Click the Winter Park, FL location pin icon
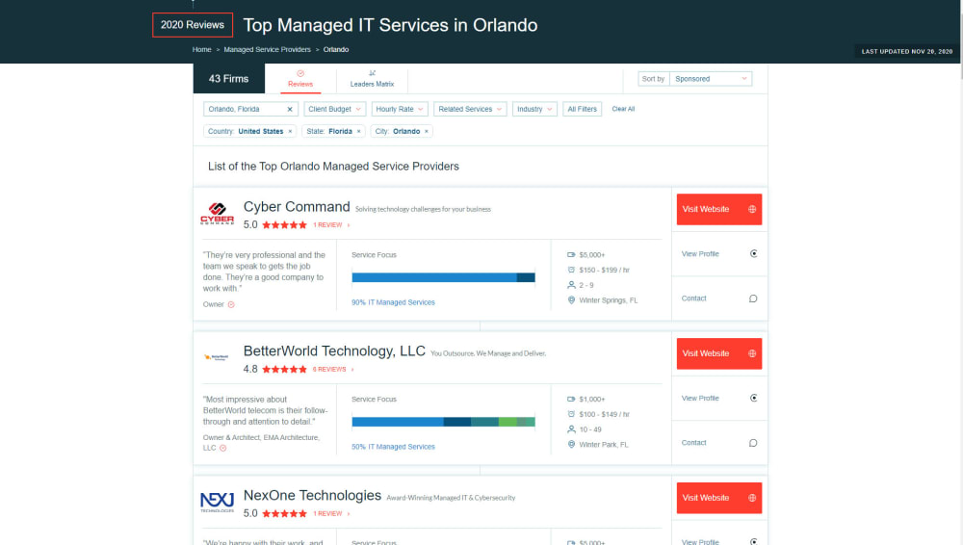Viewport: 963px width, 545px height. click(x=571, y=444)
